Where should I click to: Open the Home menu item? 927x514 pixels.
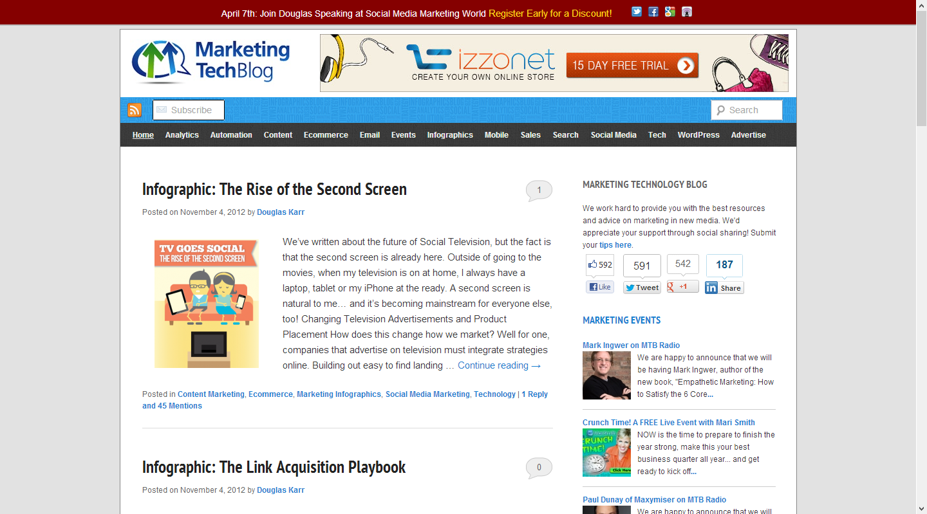143,135
